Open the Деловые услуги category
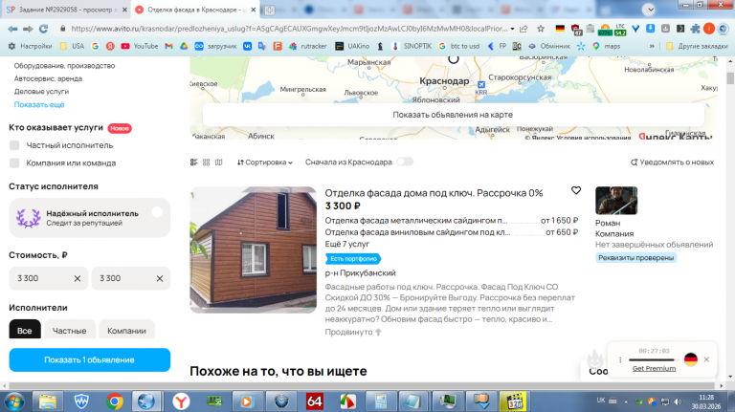This screenshot has width=735, height=412. click(41, 92)
